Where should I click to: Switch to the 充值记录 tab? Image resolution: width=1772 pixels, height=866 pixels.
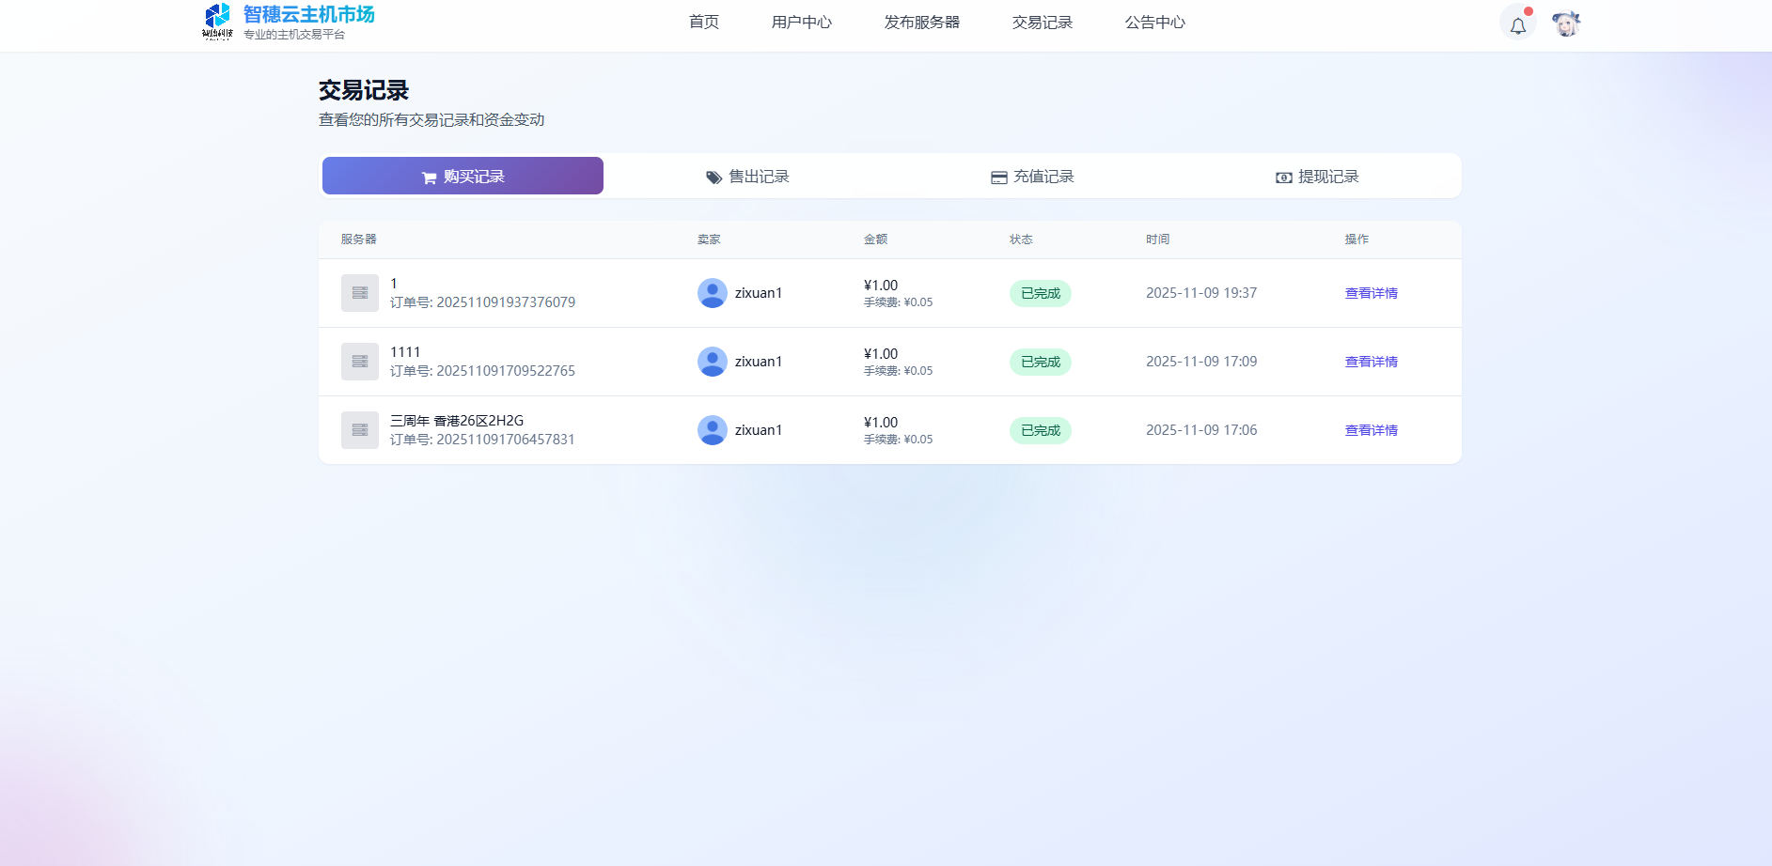point(1032,177)
